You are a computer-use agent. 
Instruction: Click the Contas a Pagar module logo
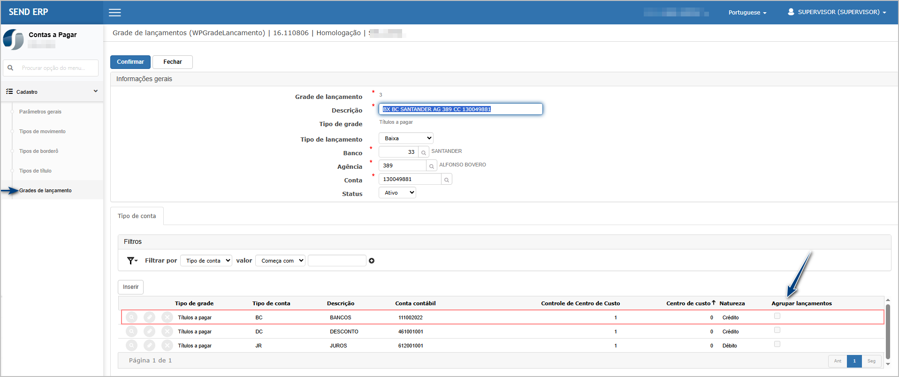click(13, 39)
